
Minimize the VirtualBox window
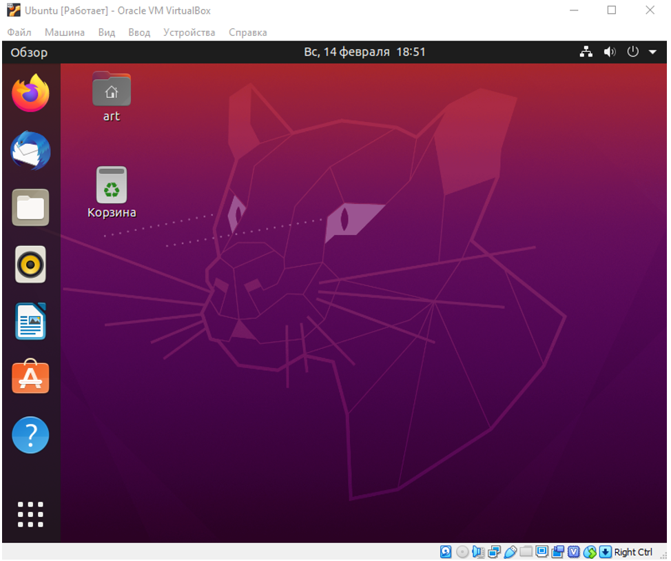point(574,10)
